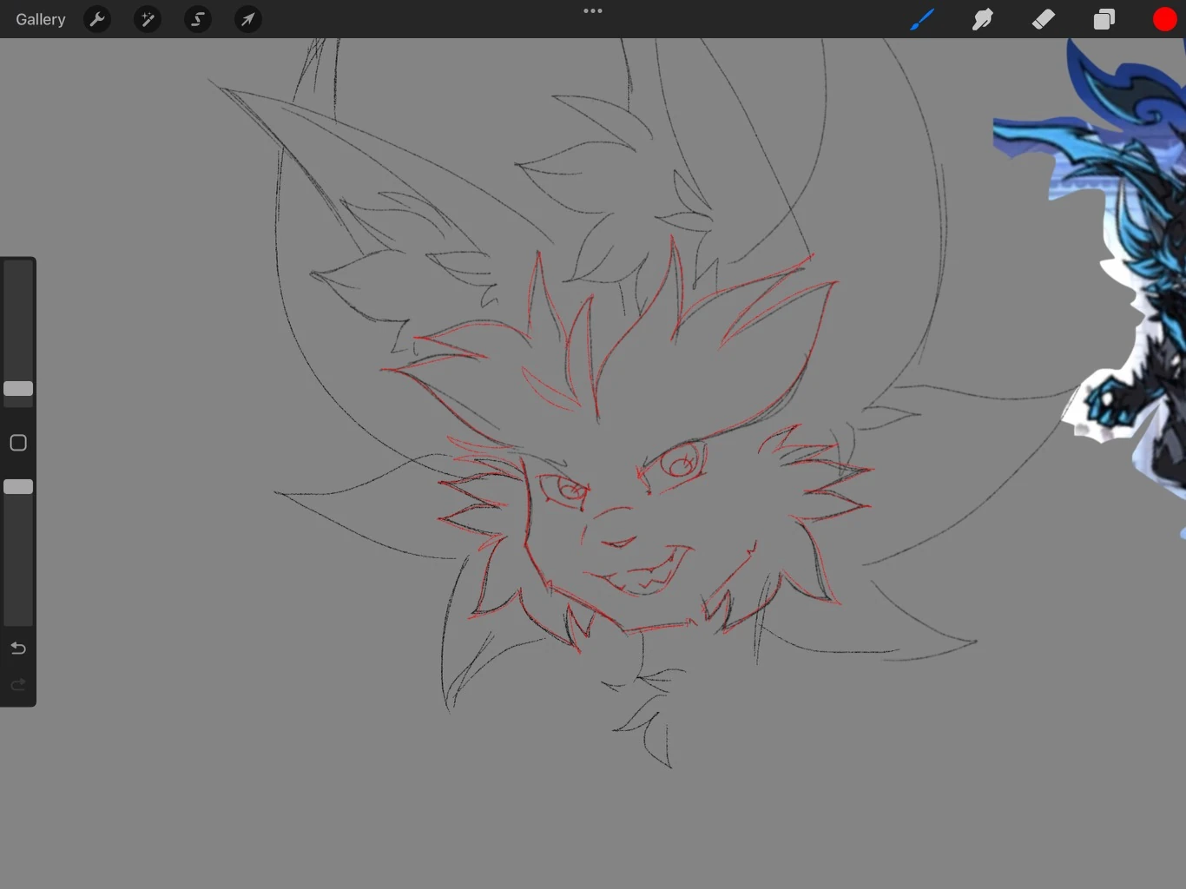The image size is (1186, 889).
Task: Open the Layers panel
Action: pyautogui.click(x=1104, y=19)
